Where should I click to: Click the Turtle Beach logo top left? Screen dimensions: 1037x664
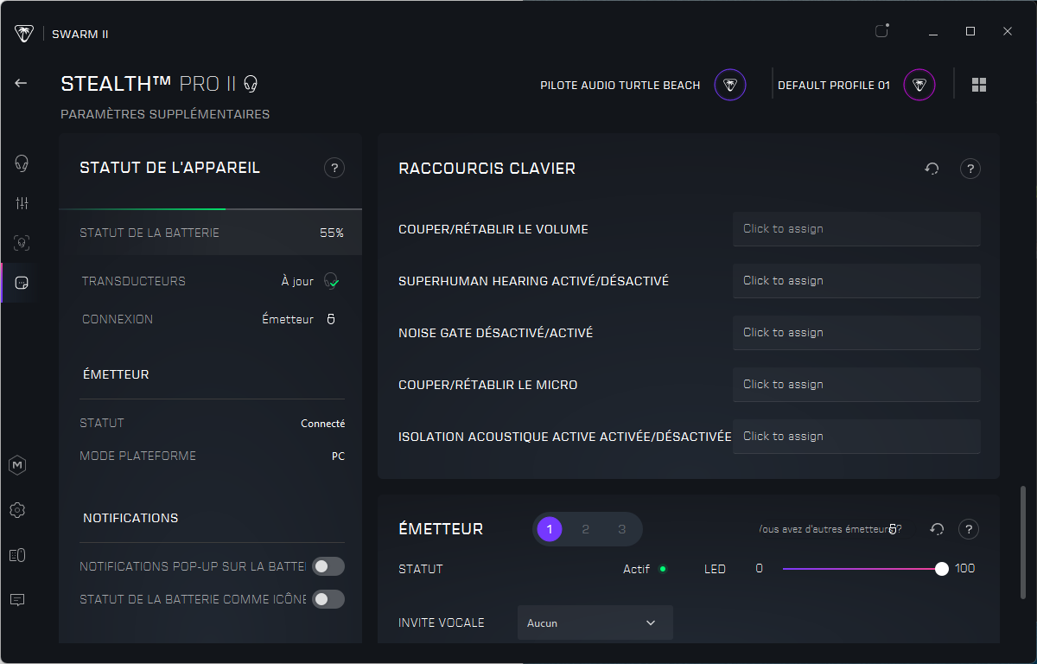[x=24, y=34]
